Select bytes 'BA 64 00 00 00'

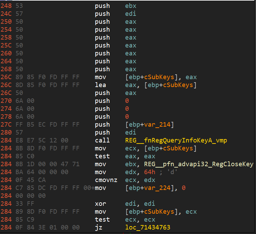click(x=42, y=172)
